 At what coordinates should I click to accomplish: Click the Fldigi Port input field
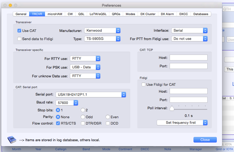188,100
